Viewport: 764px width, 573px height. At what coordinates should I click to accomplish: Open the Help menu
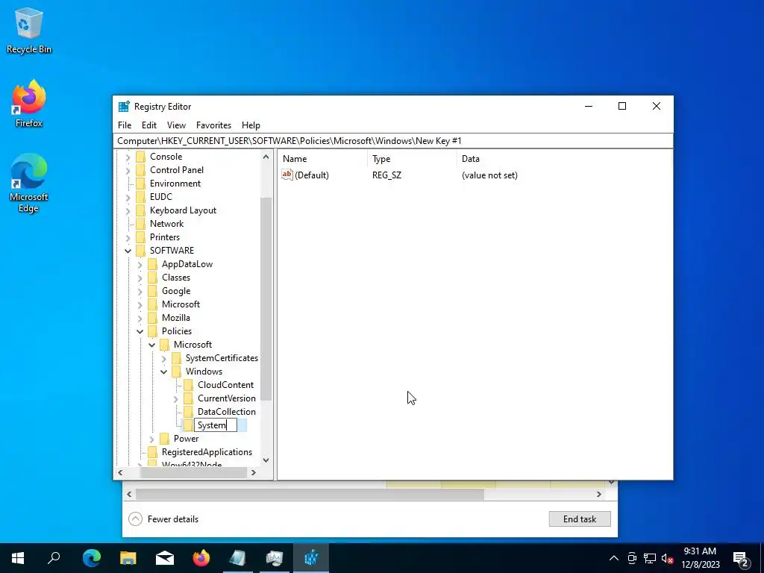click(x=251, y=125)
